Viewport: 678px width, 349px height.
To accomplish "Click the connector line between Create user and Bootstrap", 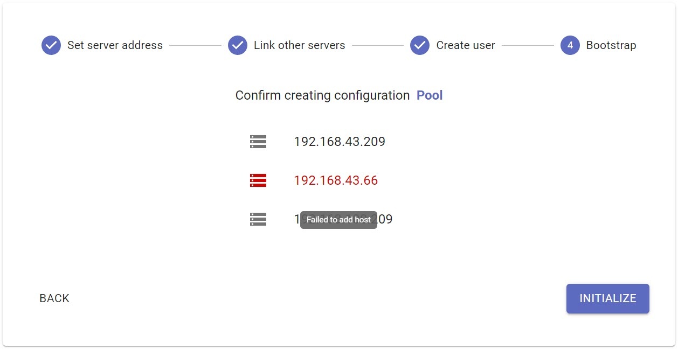I will tap(528, 45).
